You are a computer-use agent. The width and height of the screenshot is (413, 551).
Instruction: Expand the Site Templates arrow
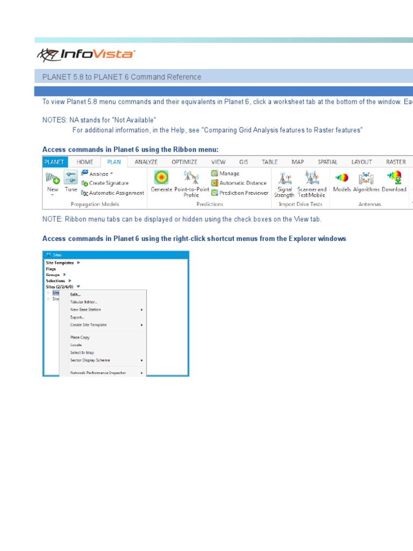pos(79,263)
